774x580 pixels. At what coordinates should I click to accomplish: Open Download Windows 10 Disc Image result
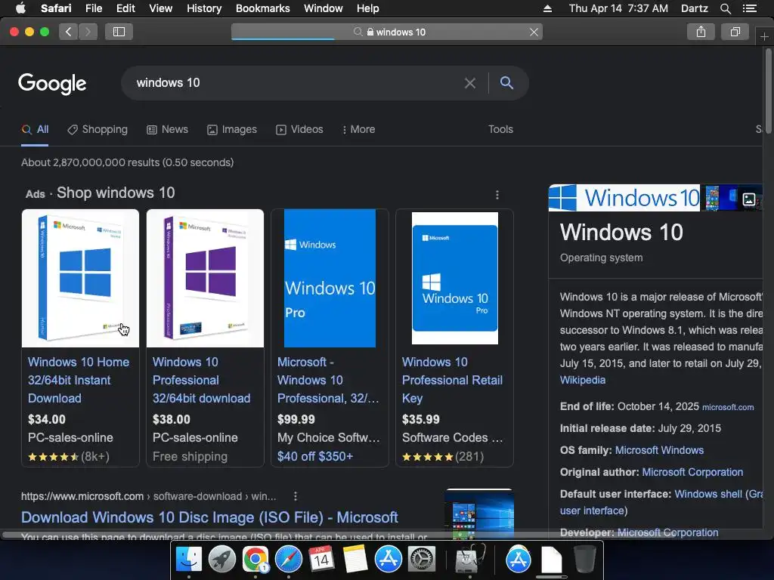tap(209, 517)
